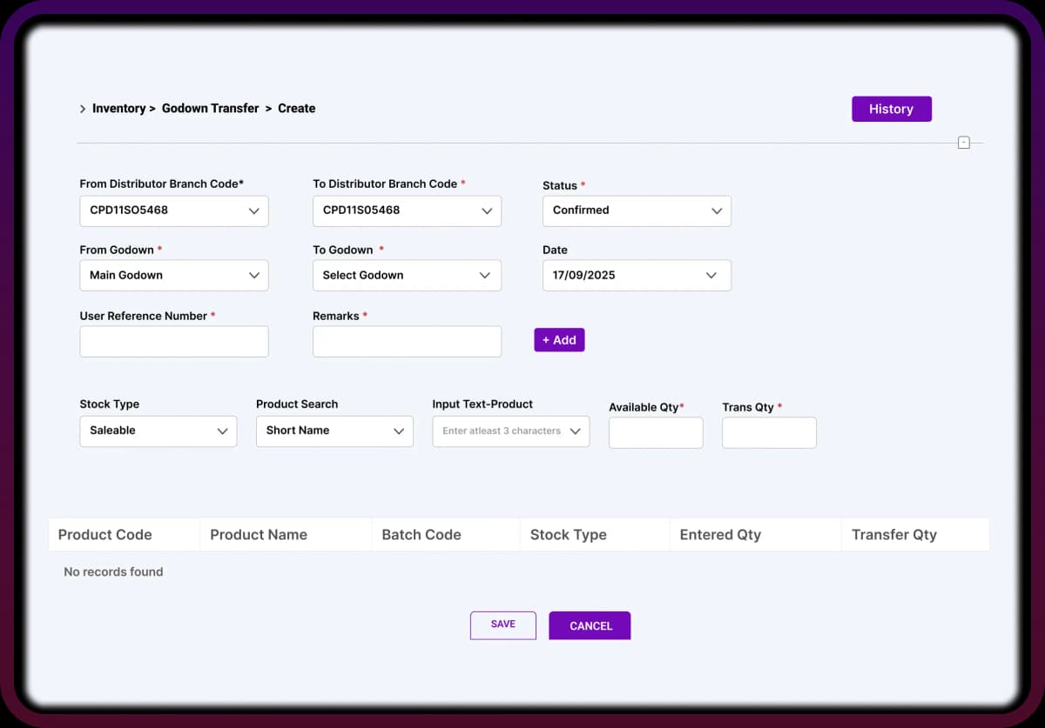This screenshot has width=1045, height=728.
Task: Navigate to Inventory in the breadcrumb
Action: pyautogui.click(x=118, y=109)
